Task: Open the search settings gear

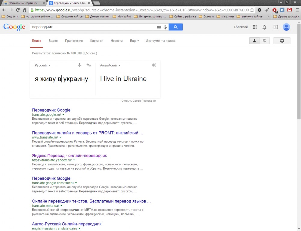Action: point(282,41)
